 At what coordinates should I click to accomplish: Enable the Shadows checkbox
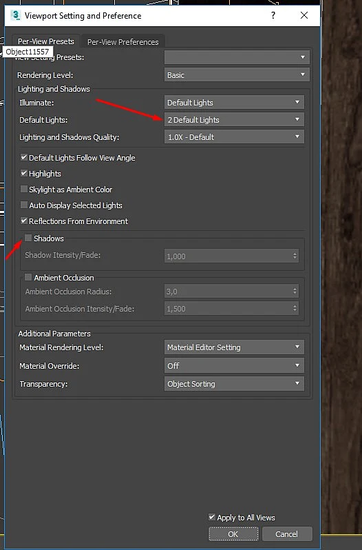tap(28, 238)
